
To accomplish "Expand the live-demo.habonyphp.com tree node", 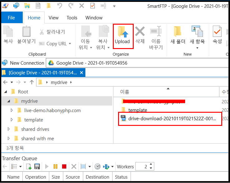I will pyautogui.click(x=12, y=110).
